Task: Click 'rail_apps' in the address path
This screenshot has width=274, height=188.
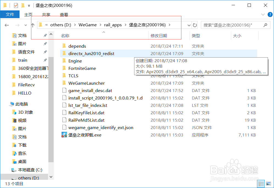Action: point(113,25)
